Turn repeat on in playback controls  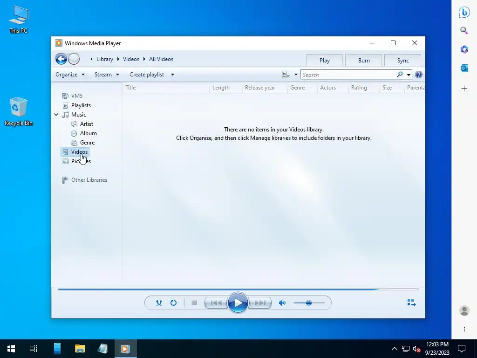173,303
